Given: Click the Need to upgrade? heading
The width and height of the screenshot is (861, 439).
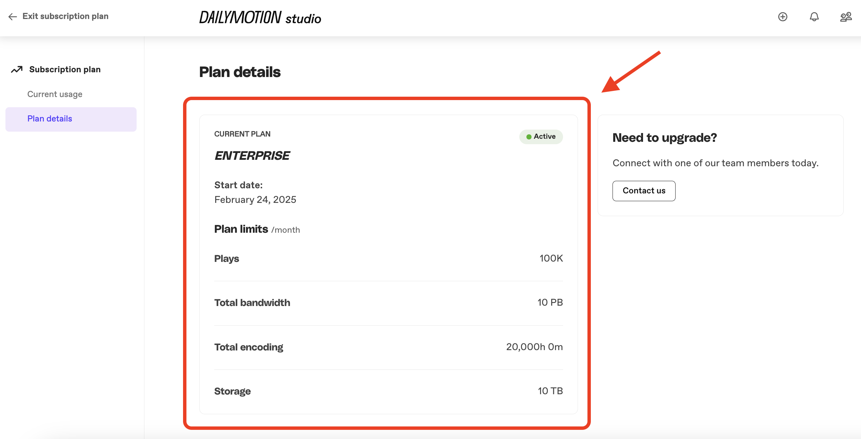Looking at the screenshot, I should (x=665, y=138).
